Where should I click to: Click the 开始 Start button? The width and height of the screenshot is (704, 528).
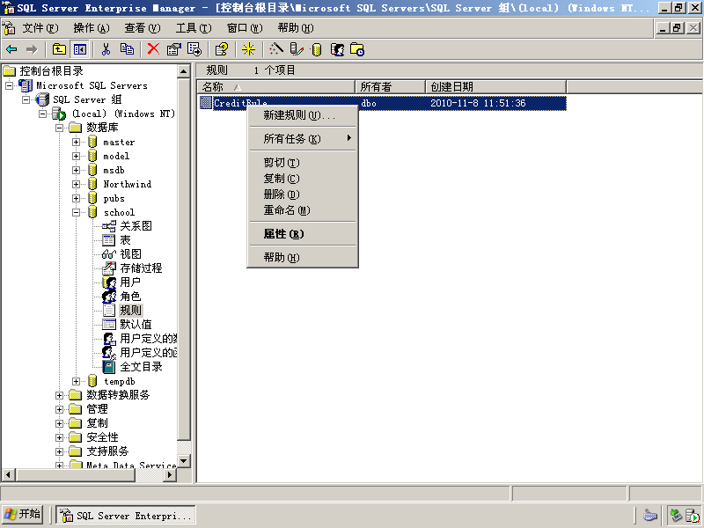pyautogui.click(x=23, y=515)
